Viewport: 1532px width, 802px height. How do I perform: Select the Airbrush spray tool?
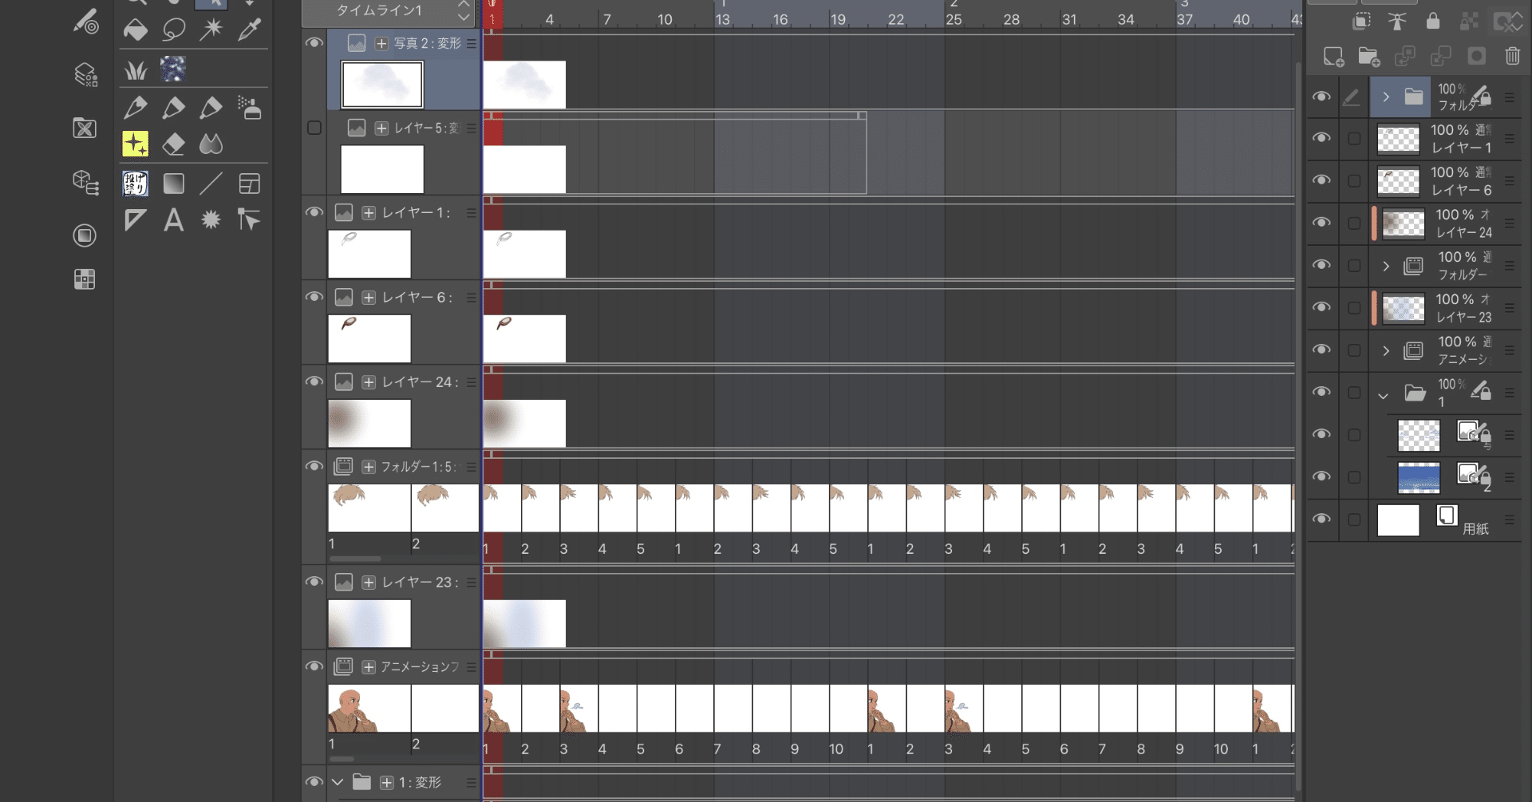coord(249,107)
